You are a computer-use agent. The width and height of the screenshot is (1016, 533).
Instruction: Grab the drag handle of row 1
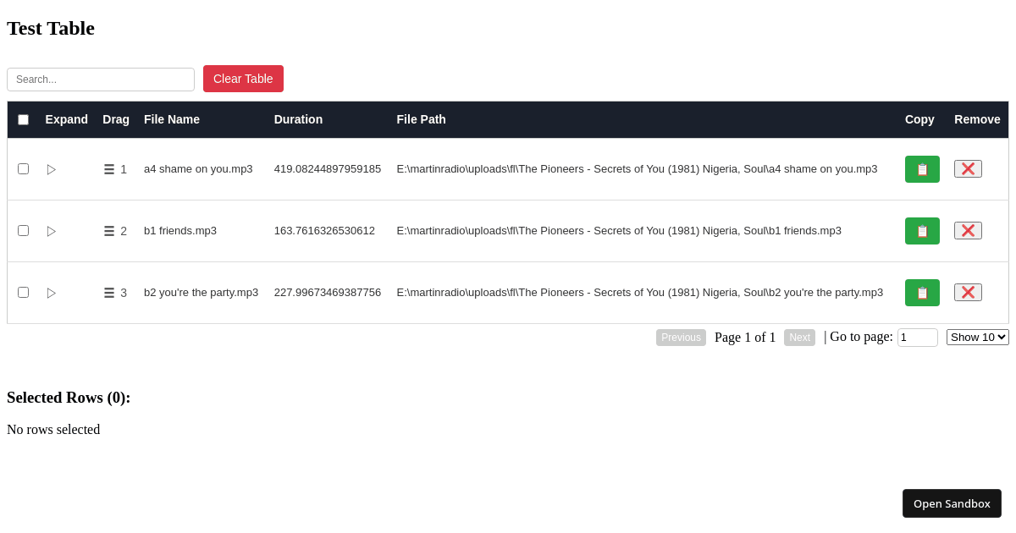point(109,169)
